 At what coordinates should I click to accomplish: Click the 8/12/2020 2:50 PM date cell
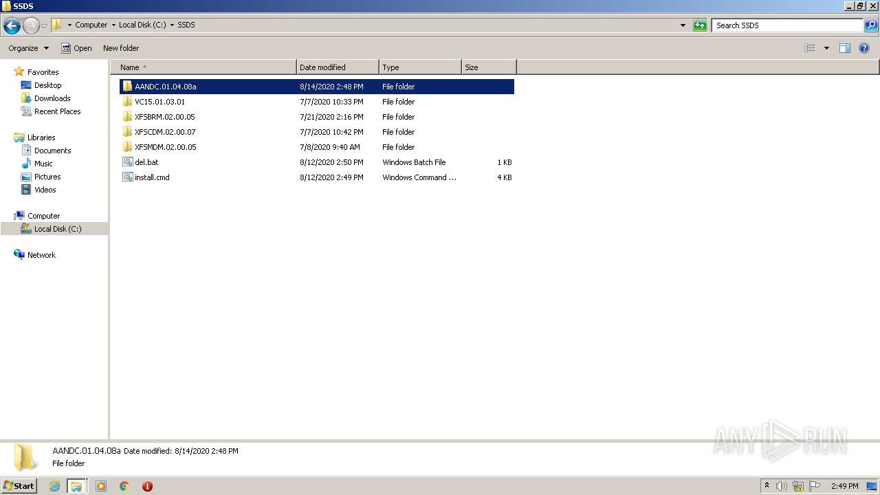331,162
